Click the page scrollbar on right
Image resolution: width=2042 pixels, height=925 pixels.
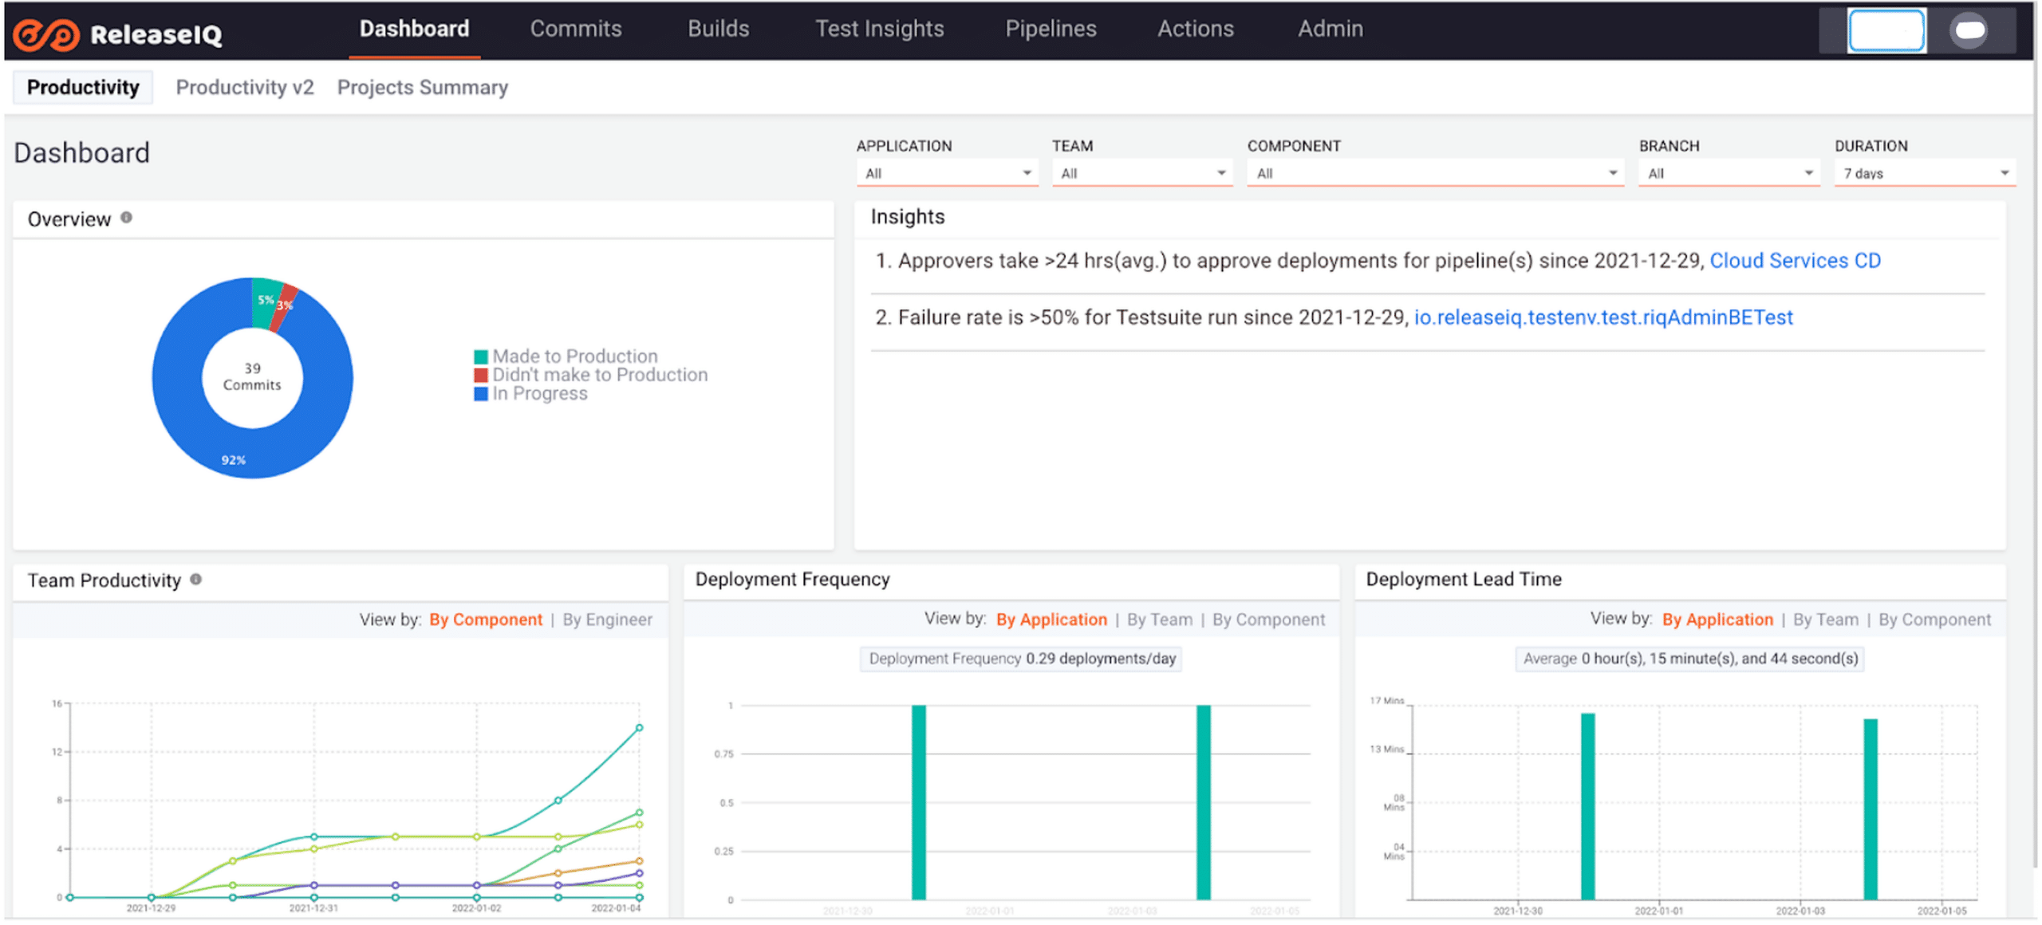tap(2036, 462)
